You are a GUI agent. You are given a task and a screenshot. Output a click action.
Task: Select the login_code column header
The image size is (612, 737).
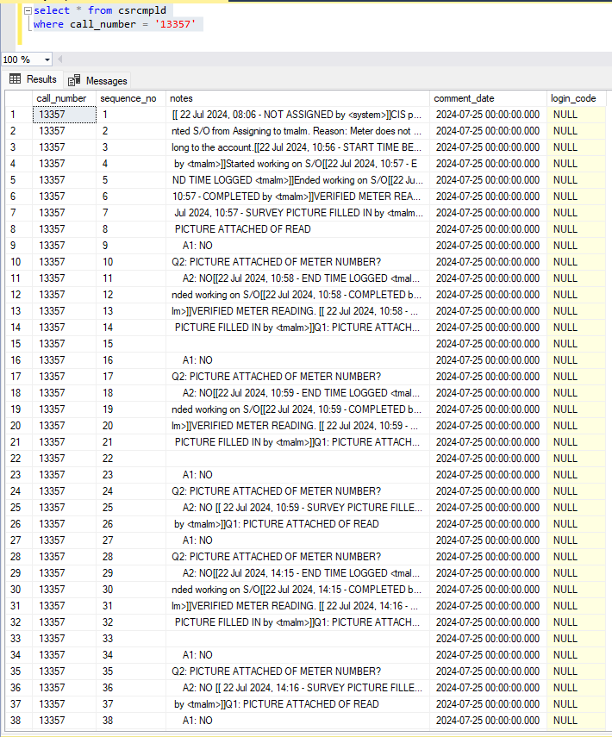pyautogui.click(x=574, y=99)
